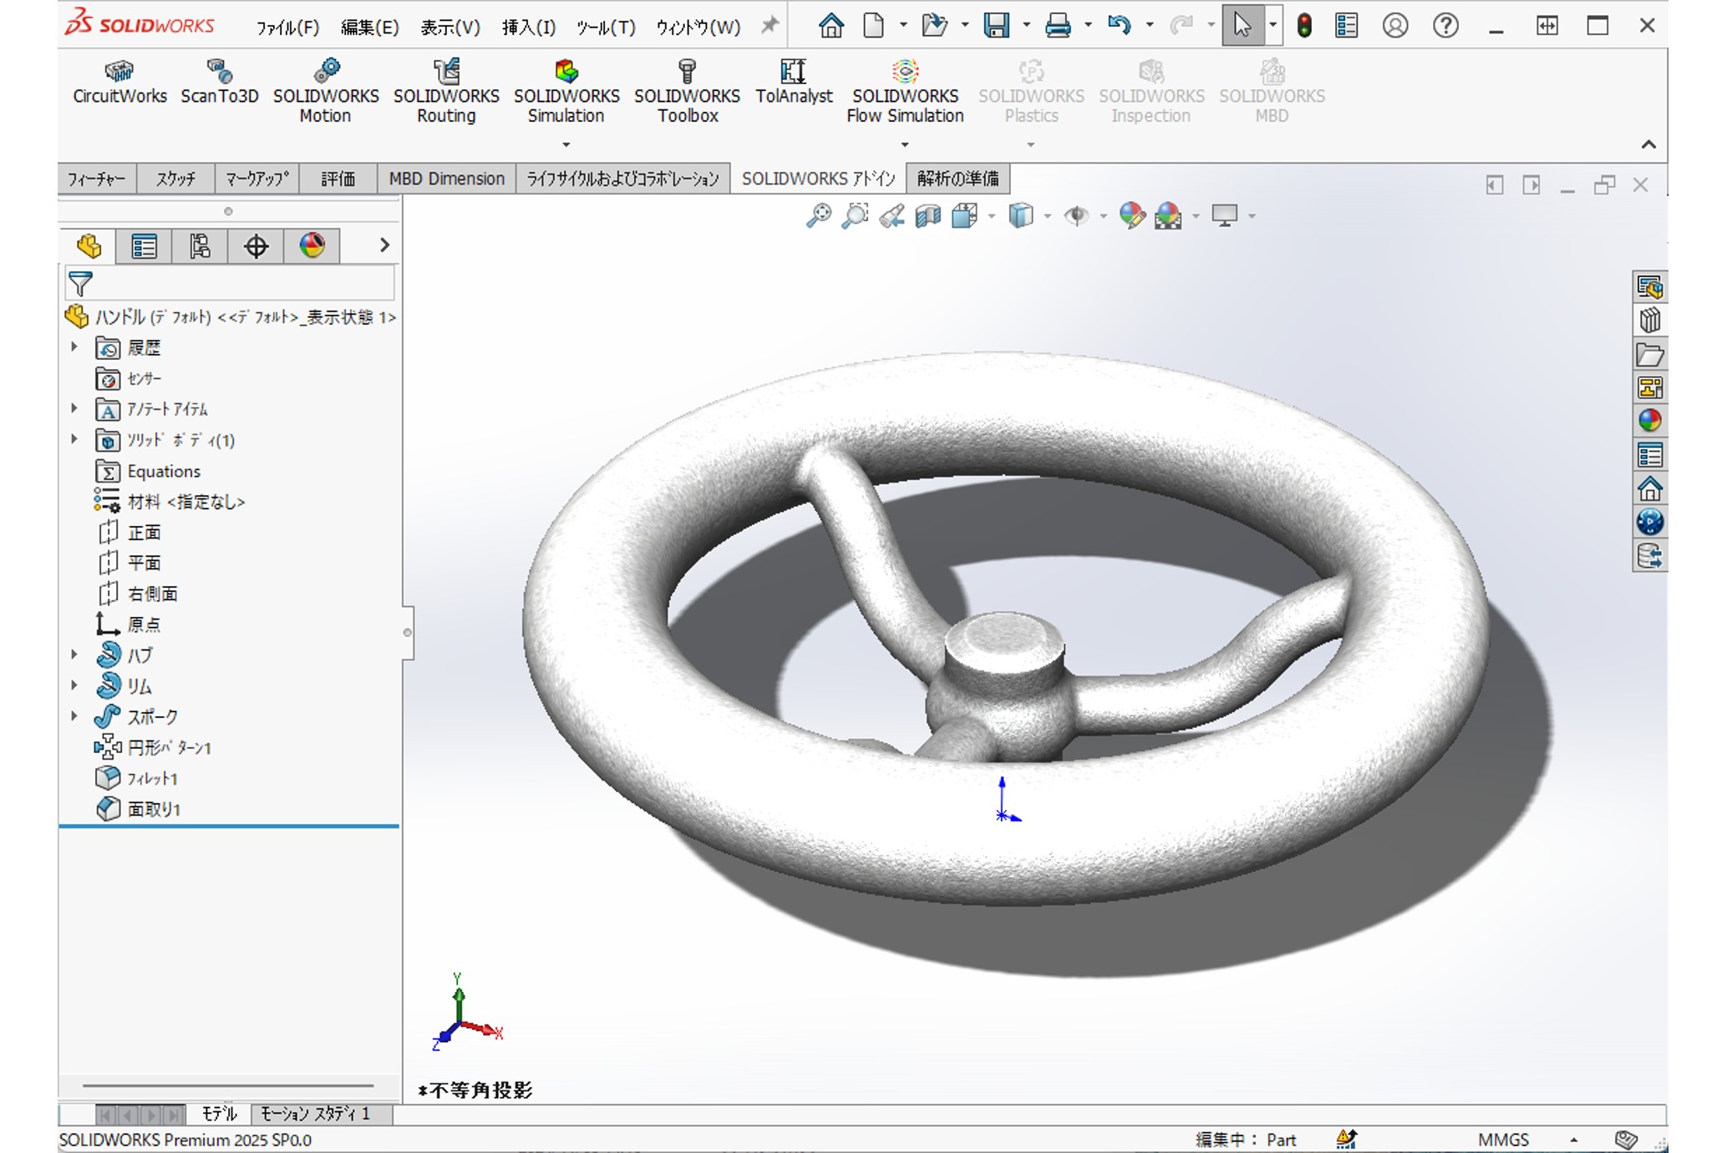Expand the 履歴 history folder

click(74, 346)
